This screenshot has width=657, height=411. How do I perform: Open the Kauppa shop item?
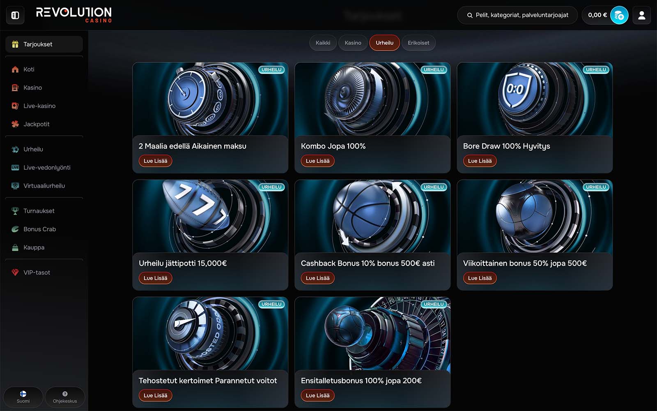[x=34, y=247]
